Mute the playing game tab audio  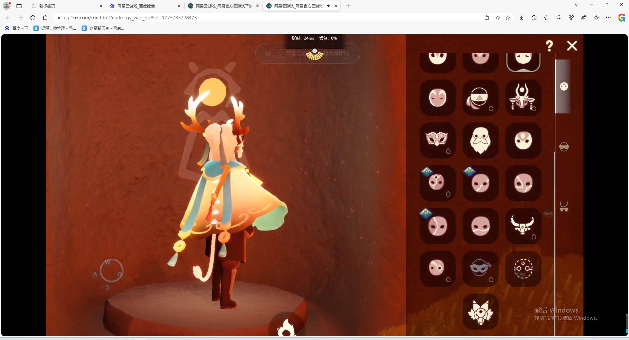click(329, 6)
